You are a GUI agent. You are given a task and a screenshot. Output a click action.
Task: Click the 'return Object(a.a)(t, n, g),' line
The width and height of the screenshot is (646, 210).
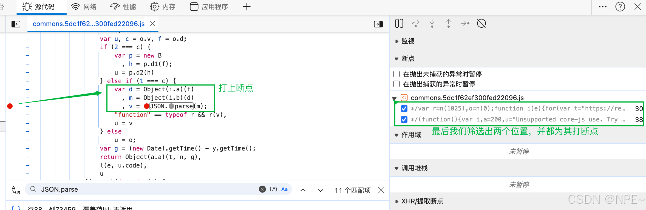click(x=151, y=157)
